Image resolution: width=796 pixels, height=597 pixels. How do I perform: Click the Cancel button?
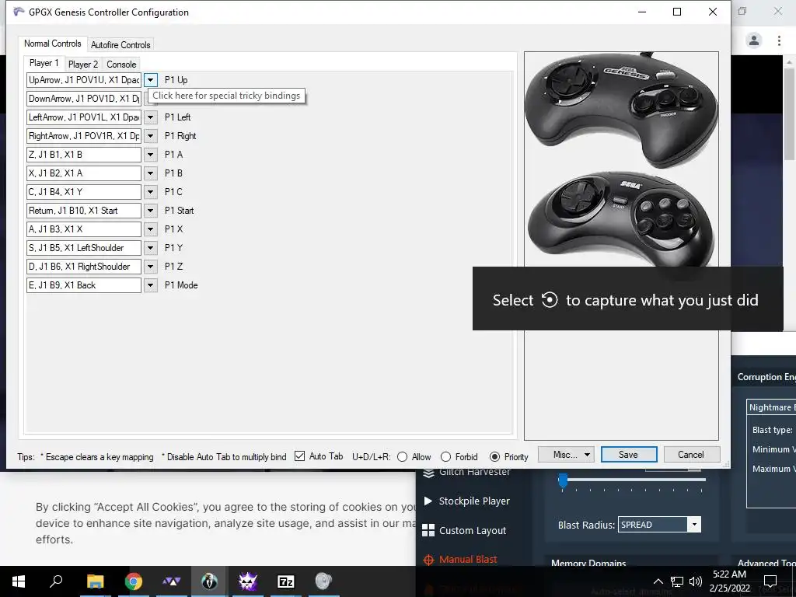tap(691, 454)
